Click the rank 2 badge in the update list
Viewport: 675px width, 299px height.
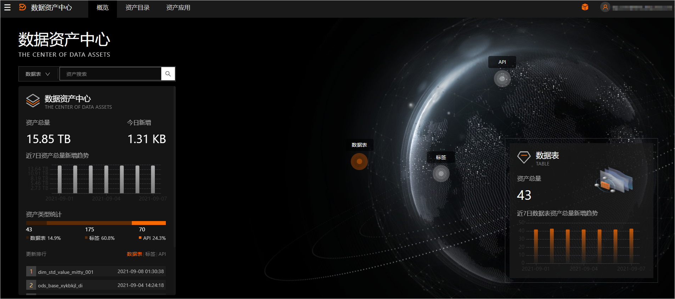pyautogui.click(x=31, y=285)
